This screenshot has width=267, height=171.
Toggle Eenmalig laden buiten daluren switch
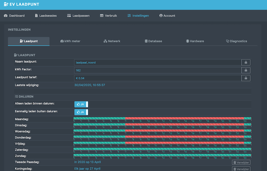pyautogui.click(x=81, y=112)
